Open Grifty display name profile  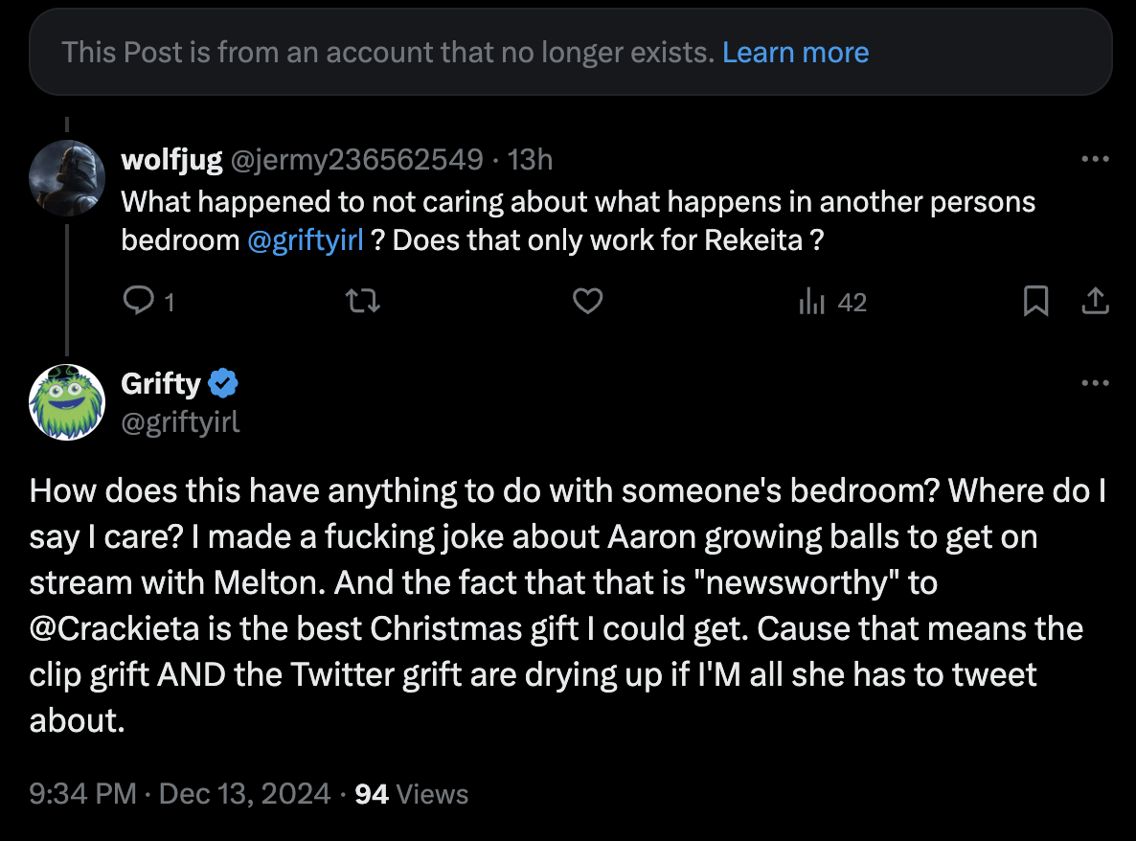pos(161,383)
